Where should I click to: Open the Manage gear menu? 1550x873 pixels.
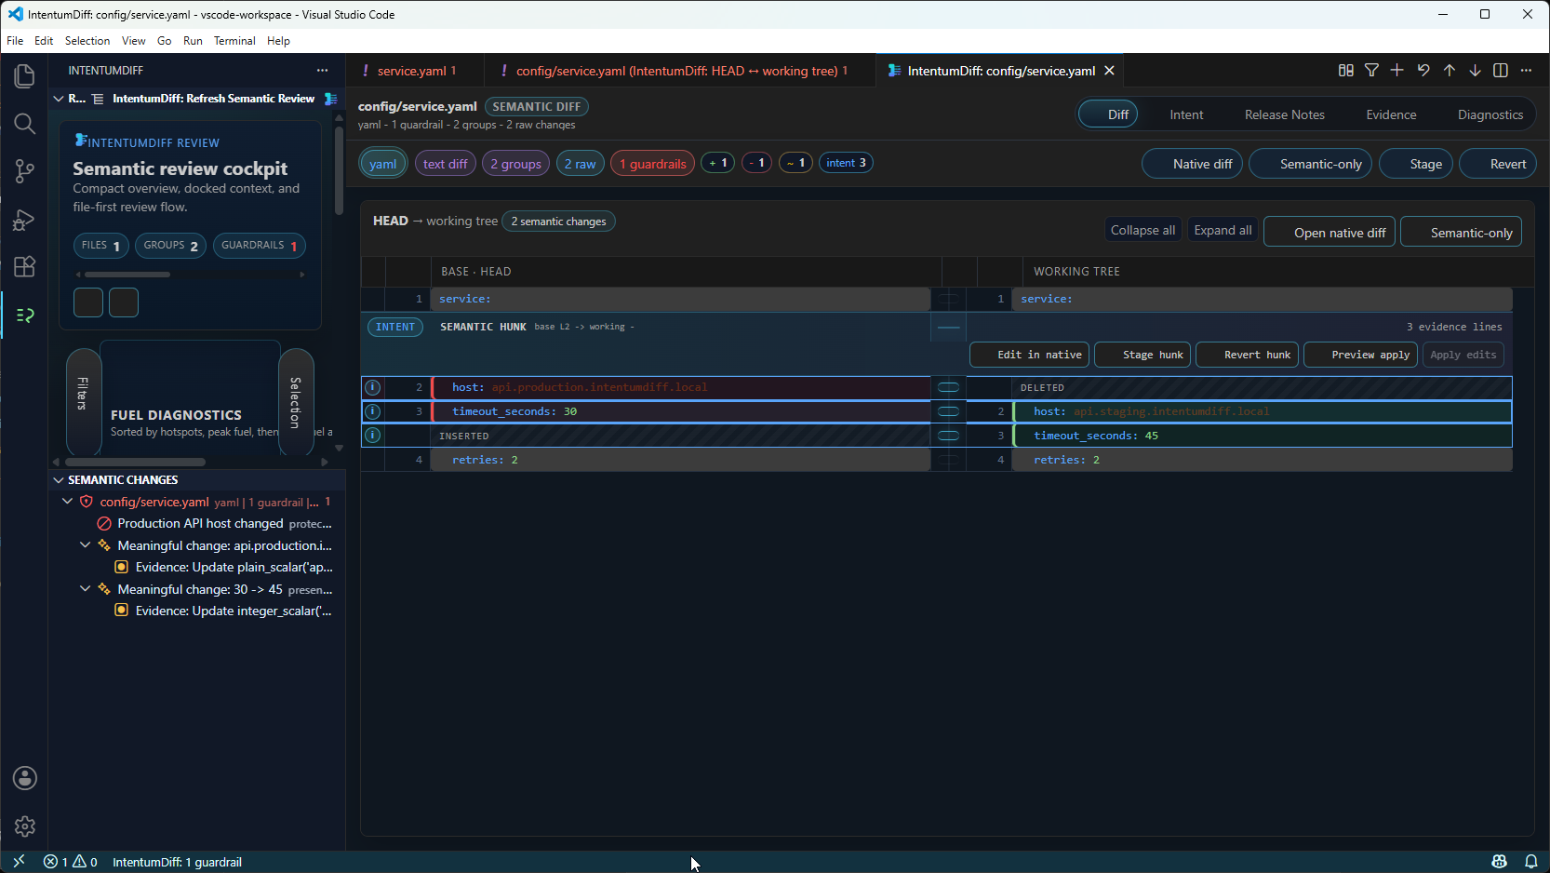pos(25,826)
